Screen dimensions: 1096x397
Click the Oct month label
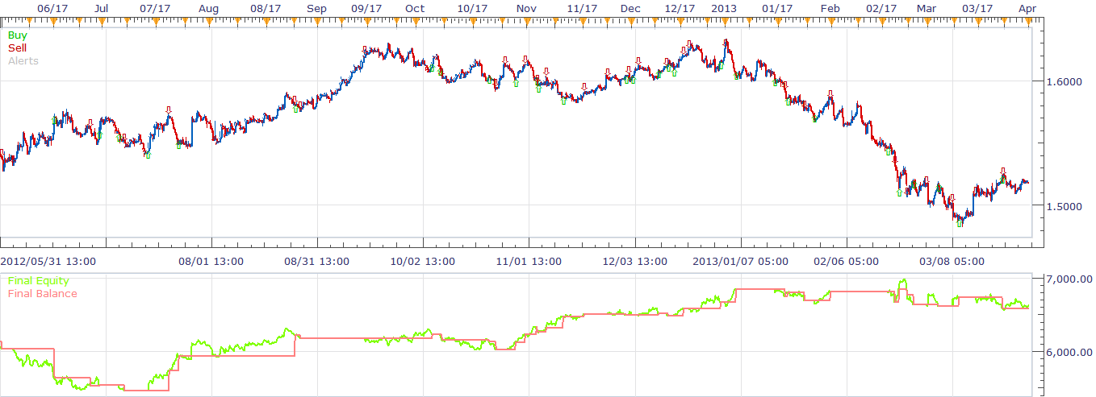tap(415, 7)
